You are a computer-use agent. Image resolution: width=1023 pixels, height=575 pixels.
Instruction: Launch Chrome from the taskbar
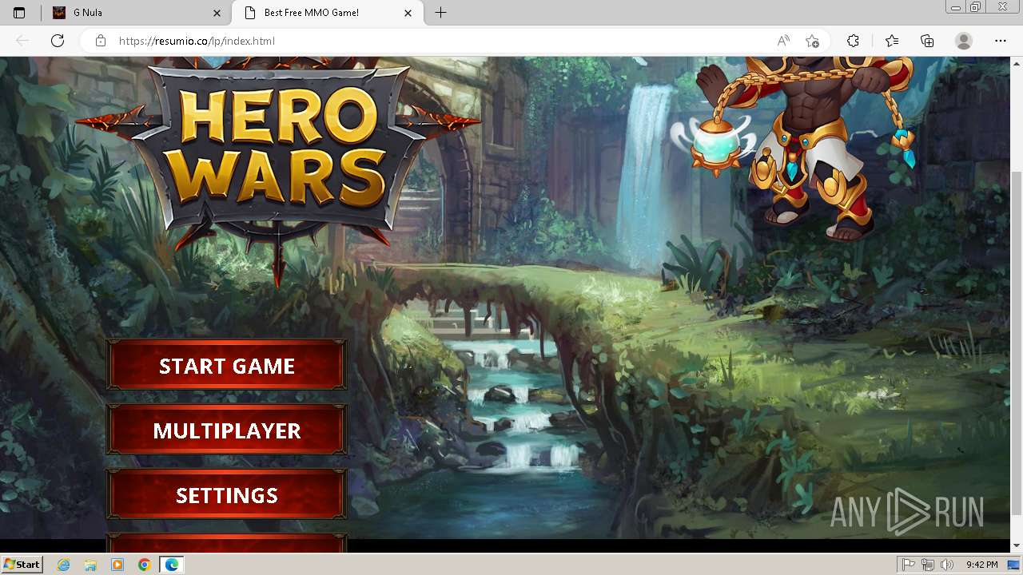coord(144,565)
